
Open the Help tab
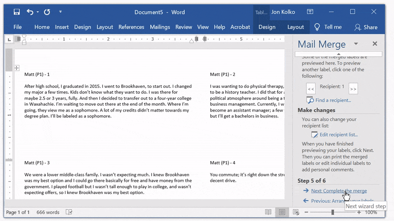tap(219, 27)
